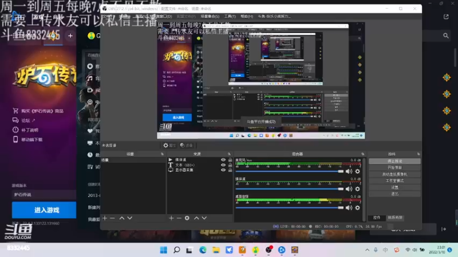Pop out the 混音器 dock panel
Screen dimensions: 458x257
click(363, 154)
